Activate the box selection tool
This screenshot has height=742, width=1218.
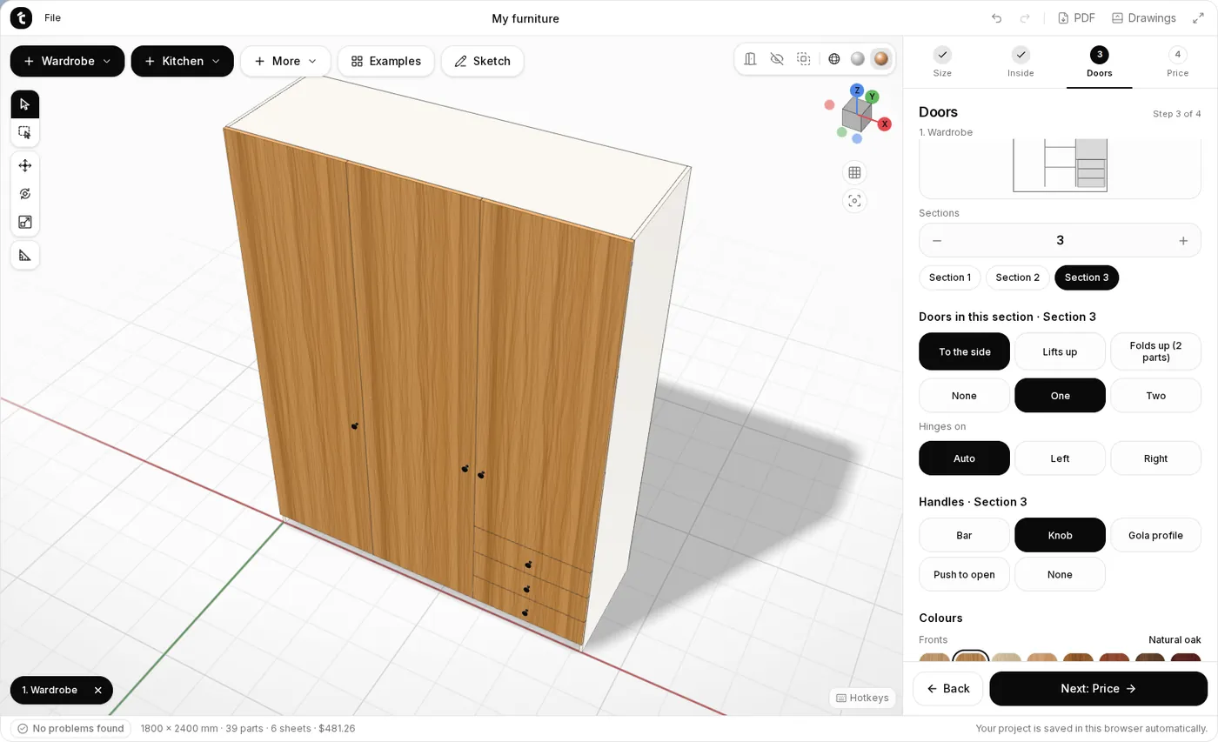[24, 132]
